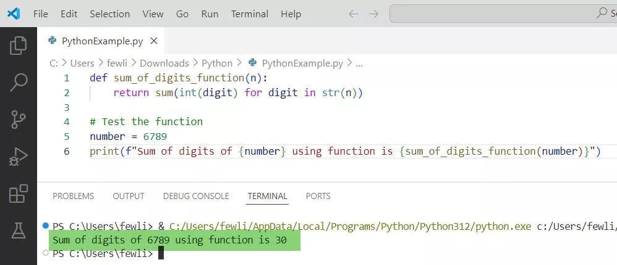
Task: Open the File menu
Action: 40,14
